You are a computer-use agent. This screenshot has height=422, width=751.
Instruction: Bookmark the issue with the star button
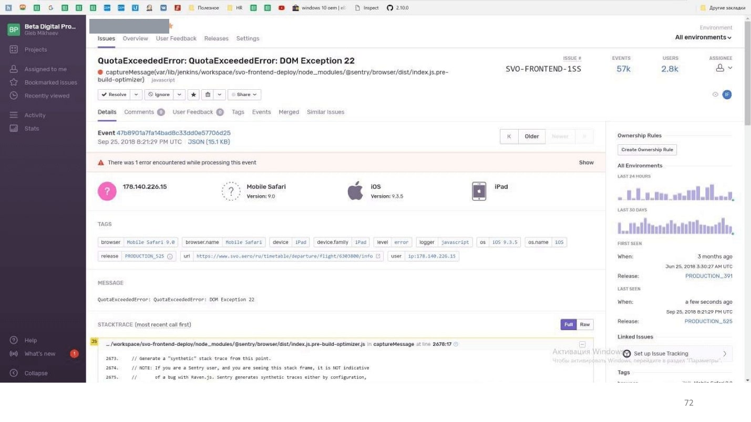[193, 94]
